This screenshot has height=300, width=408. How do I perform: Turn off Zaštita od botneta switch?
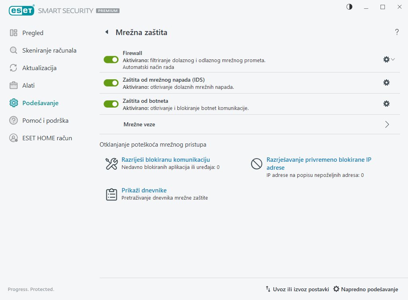(x=111, y=104)
